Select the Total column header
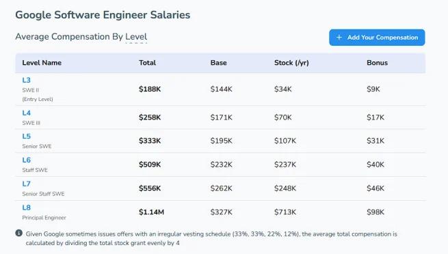The height and width of the screenshot is (254, 448). click(148, 63)
